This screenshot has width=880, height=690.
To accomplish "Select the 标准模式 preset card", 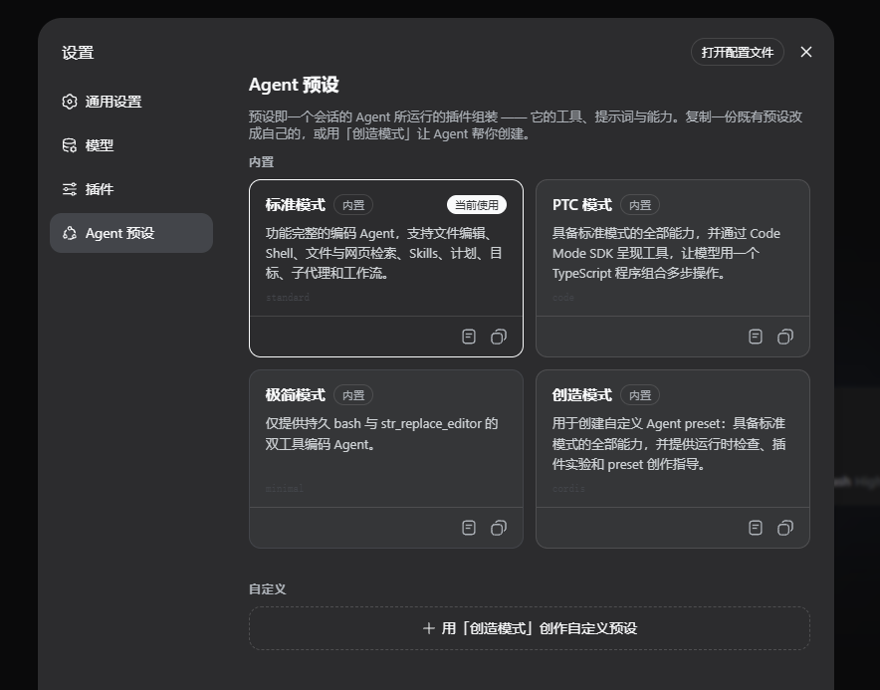I will (x=386, y=269).
